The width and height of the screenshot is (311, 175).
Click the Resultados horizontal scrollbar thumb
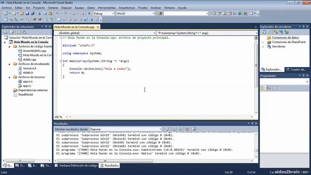105,161
